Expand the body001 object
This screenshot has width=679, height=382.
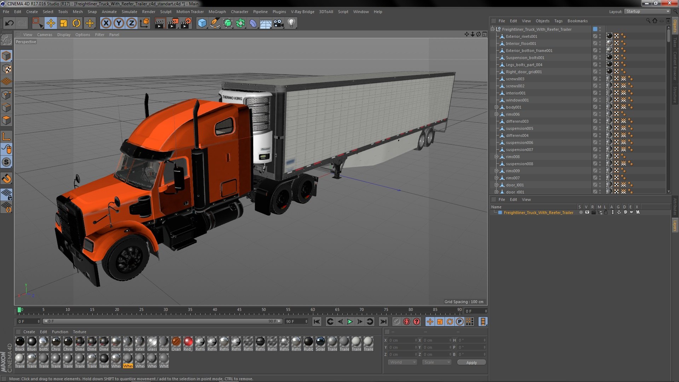497,107
